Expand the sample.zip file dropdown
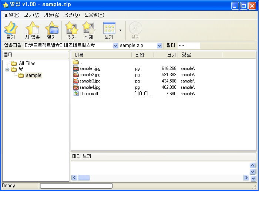Image resolution: width=259 pixels, height=199 pixels. tap(159, 45)
